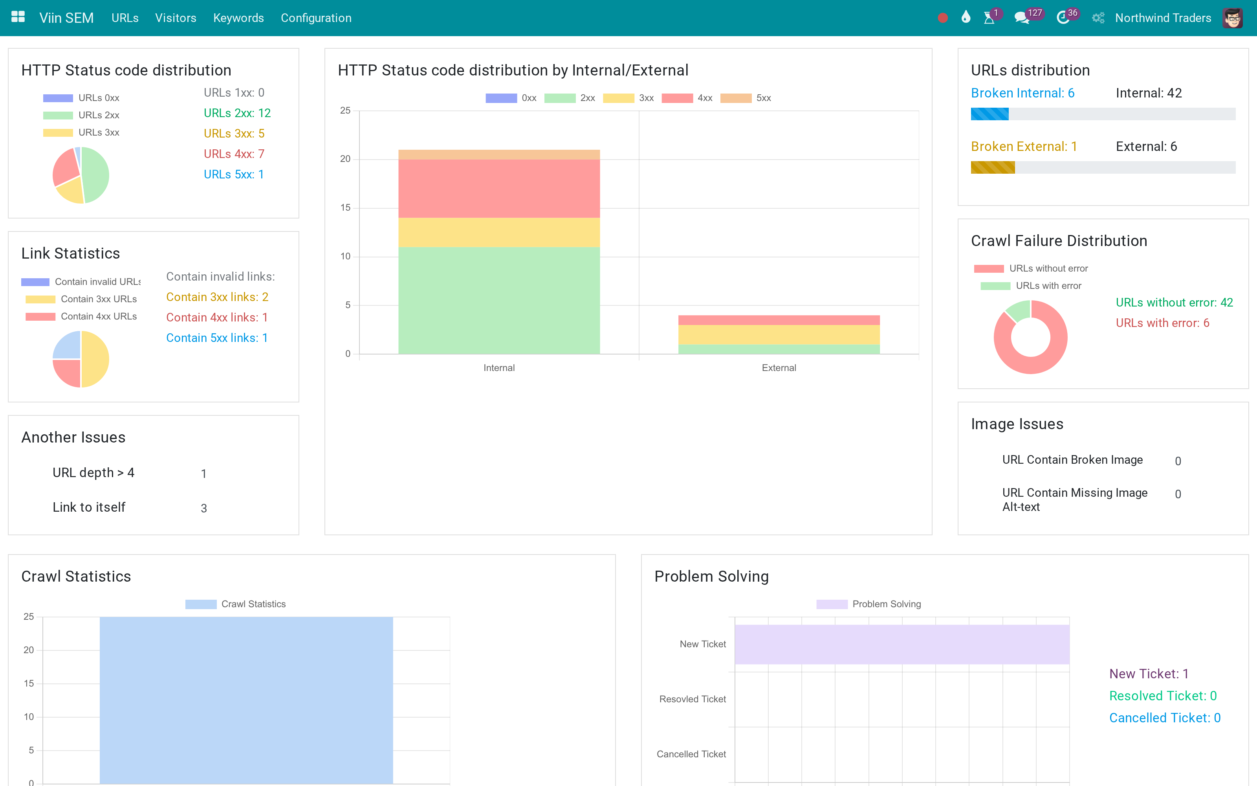Image resolution: width=1257 pixels, height=786 pixels.
Task: Click URL depth > 4 row
Action: tap(130, 473)
